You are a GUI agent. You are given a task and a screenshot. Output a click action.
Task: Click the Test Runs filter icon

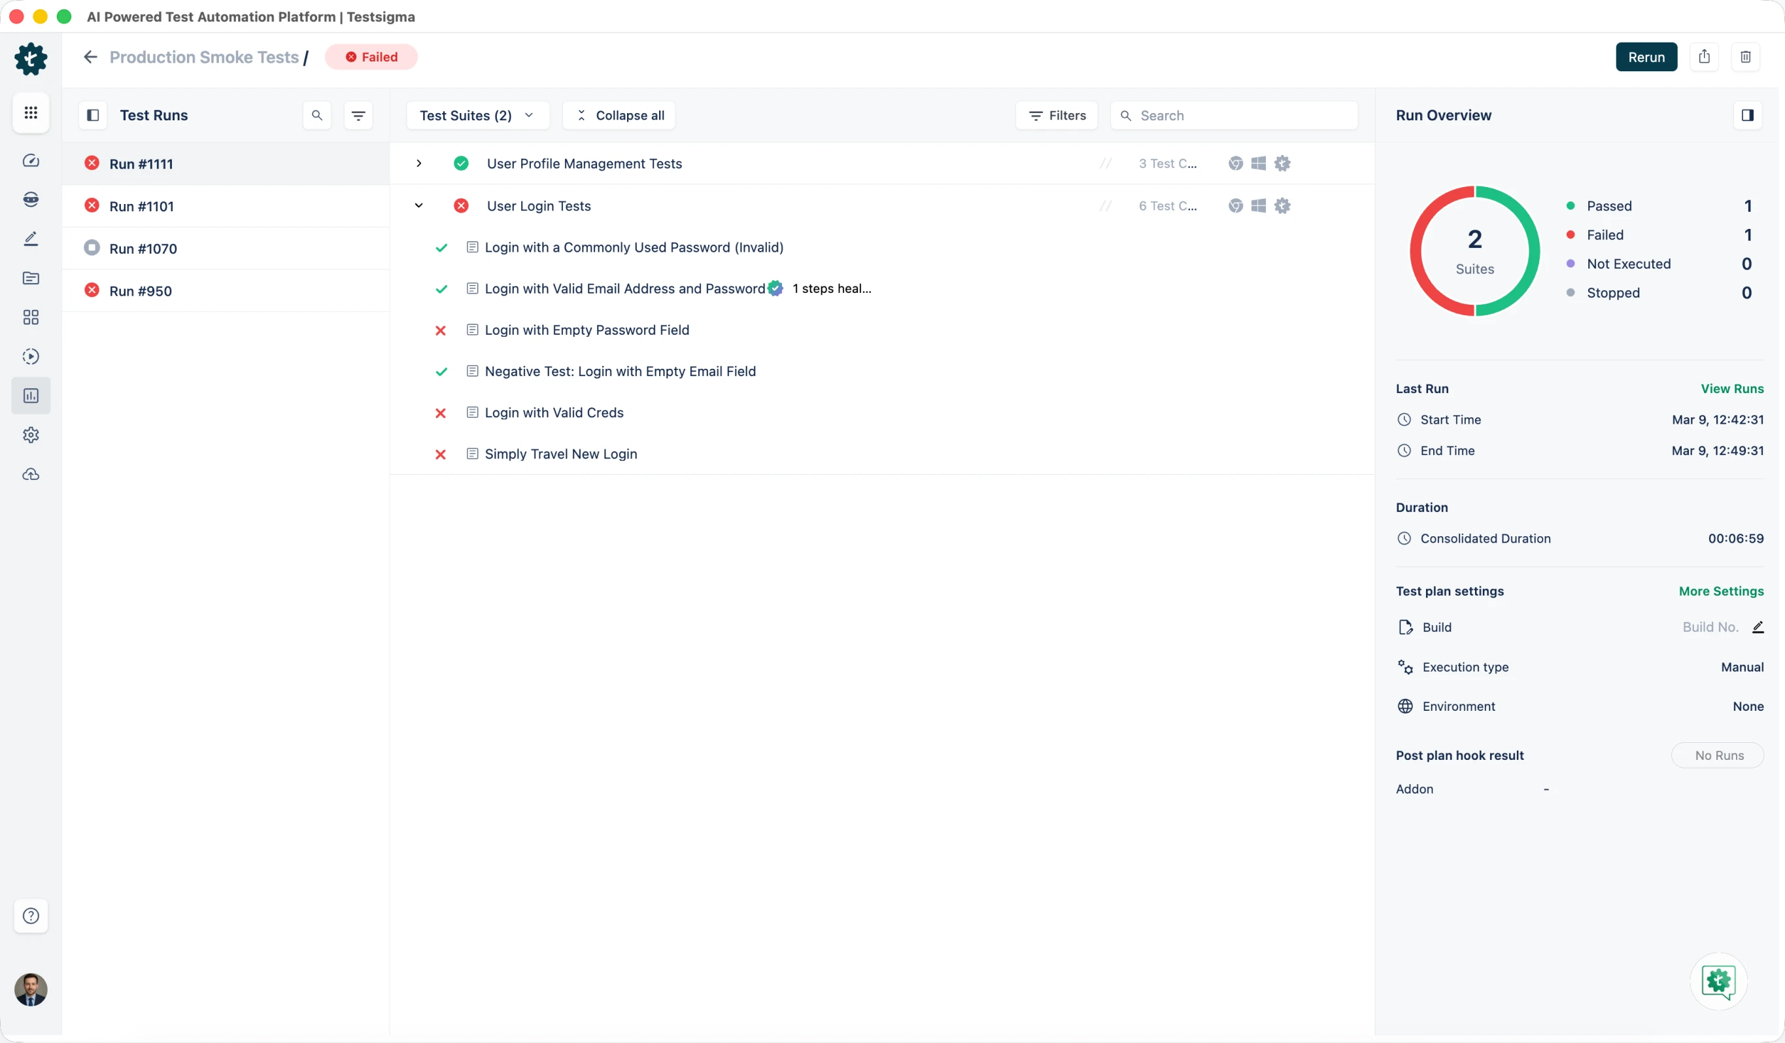358,116
